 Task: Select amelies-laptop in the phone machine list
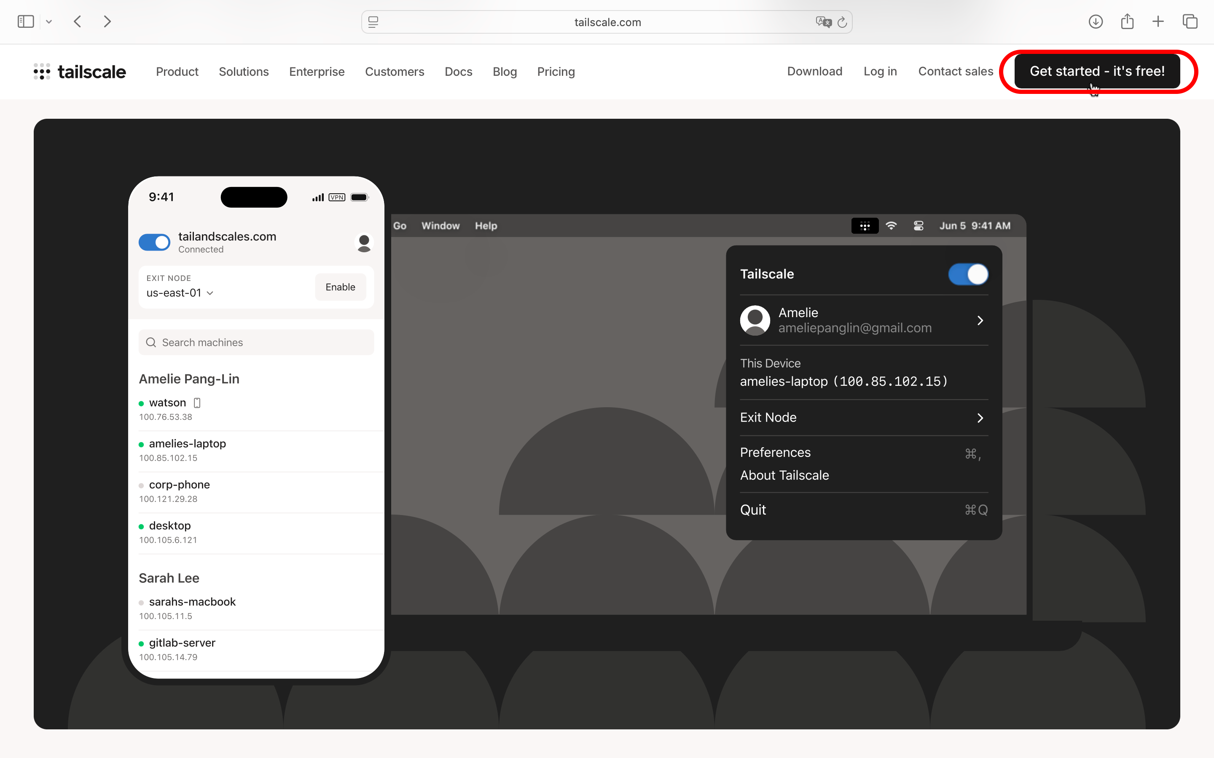pos(256,450)
